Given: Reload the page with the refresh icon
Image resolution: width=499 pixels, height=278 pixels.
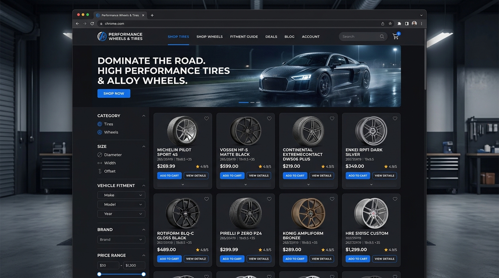Looking at the screenshot, I should 92,24.
